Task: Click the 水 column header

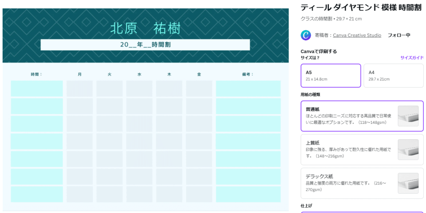Action: (139, 74)
